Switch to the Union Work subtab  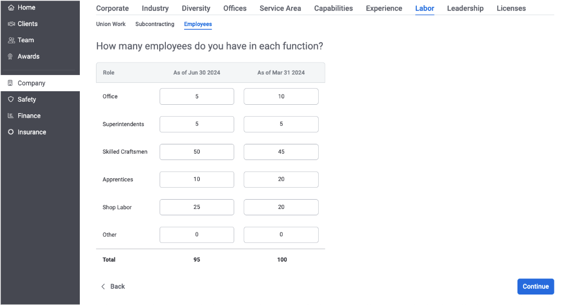click(111, 24)
